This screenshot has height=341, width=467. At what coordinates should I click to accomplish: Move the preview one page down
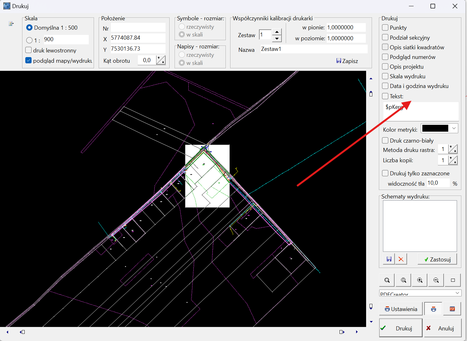coord(371,307)
